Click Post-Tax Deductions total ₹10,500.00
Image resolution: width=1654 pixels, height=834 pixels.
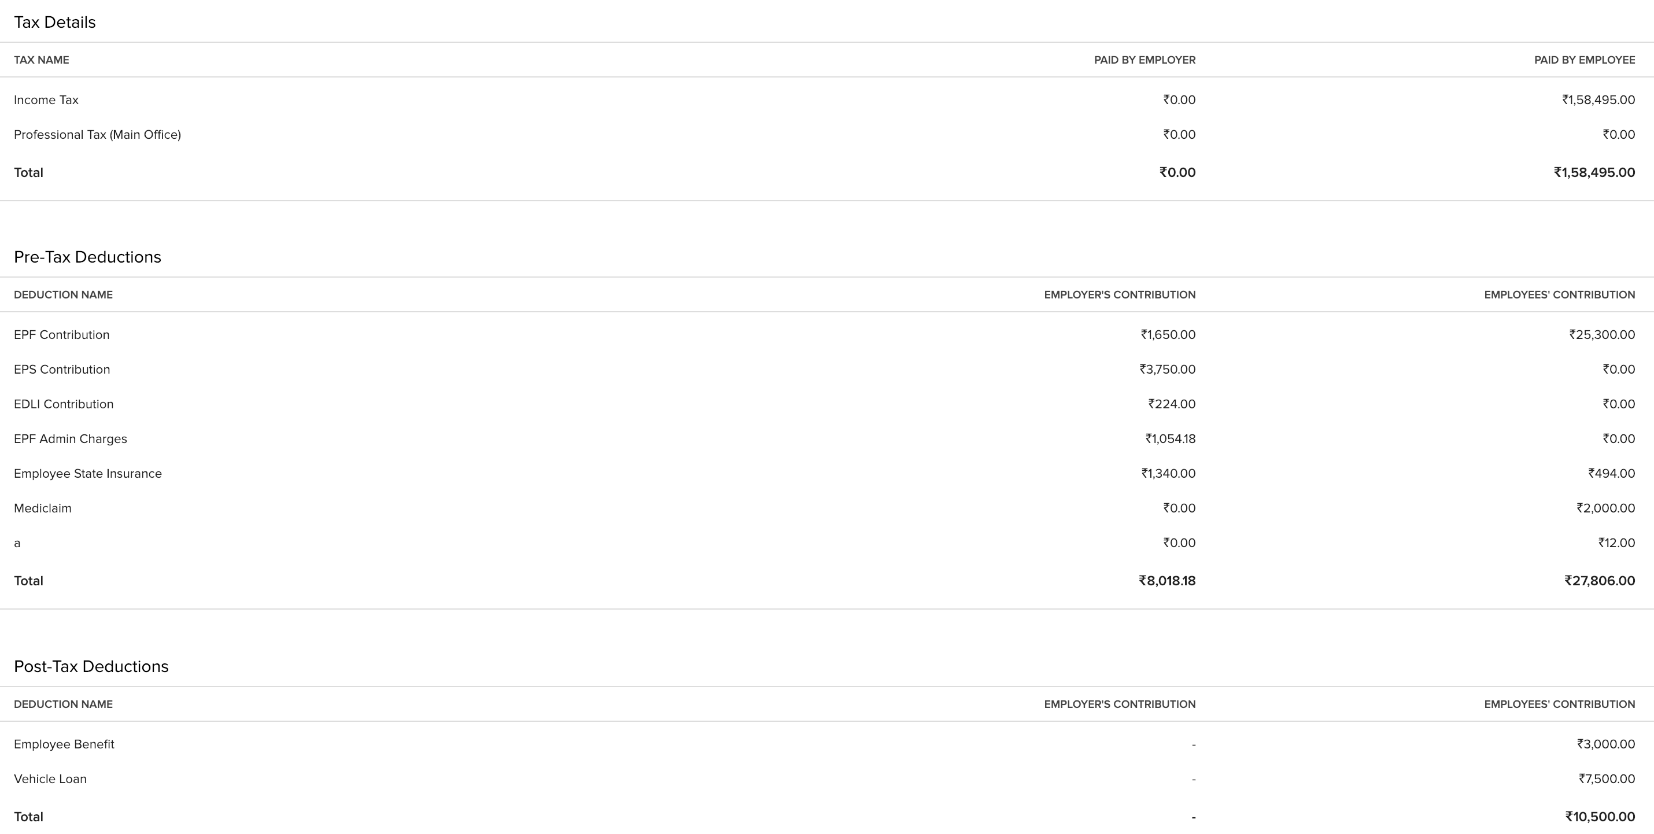(x=1600, y=817)
